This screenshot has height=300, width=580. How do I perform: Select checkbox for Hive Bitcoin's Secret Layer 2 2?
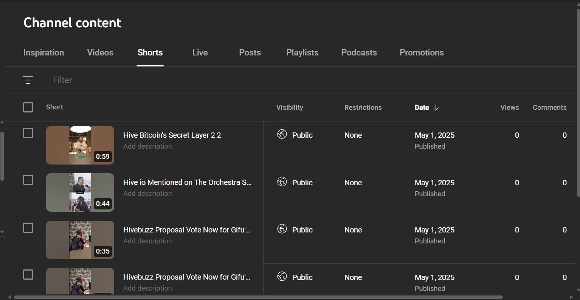click(28, 133)
